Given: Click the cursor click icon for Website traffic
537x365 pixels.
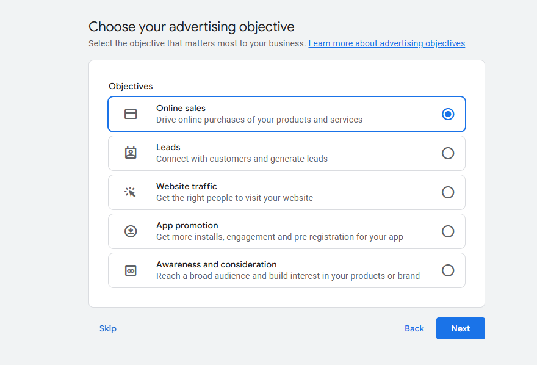Looking at the screenshot, I should (x=131, y=192).
